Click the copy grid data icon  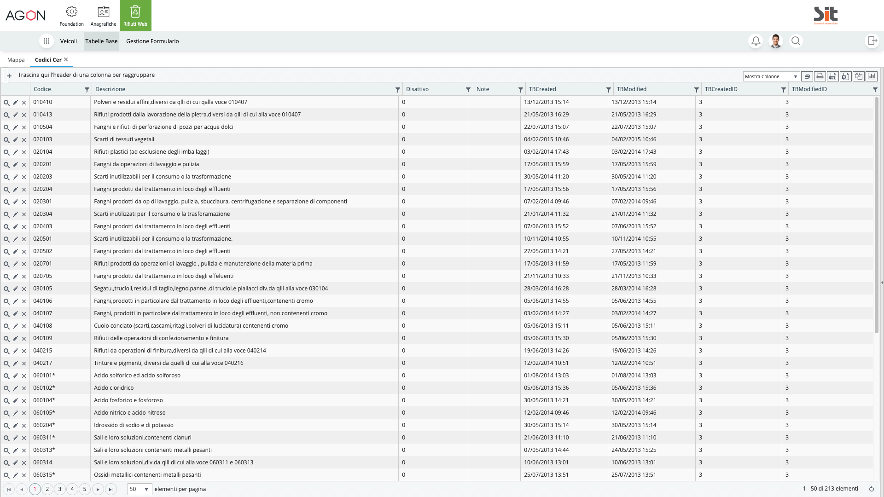click(859, 76)
